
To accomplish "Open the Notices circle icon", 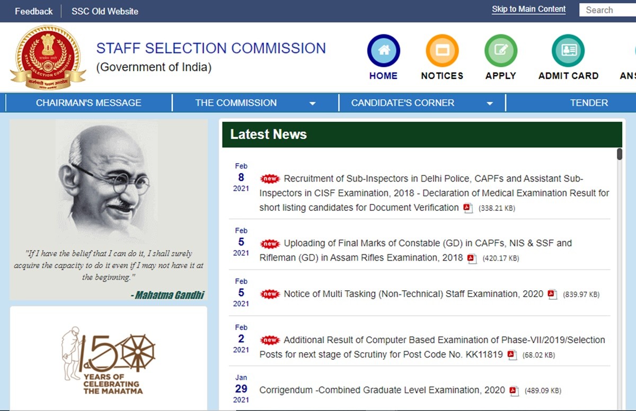I will (x=442, y=51).
